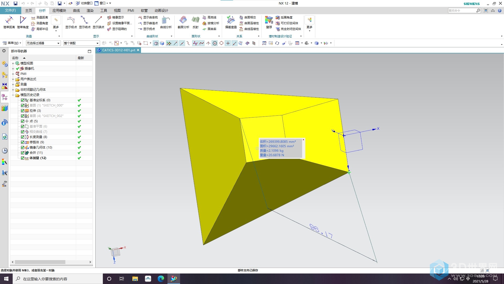Activate 显示极点 show poles tool

coord(71,22)
